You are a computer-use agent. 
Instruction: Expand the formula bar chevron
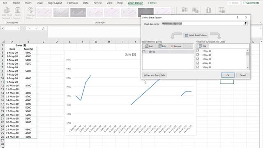[261, 28]
